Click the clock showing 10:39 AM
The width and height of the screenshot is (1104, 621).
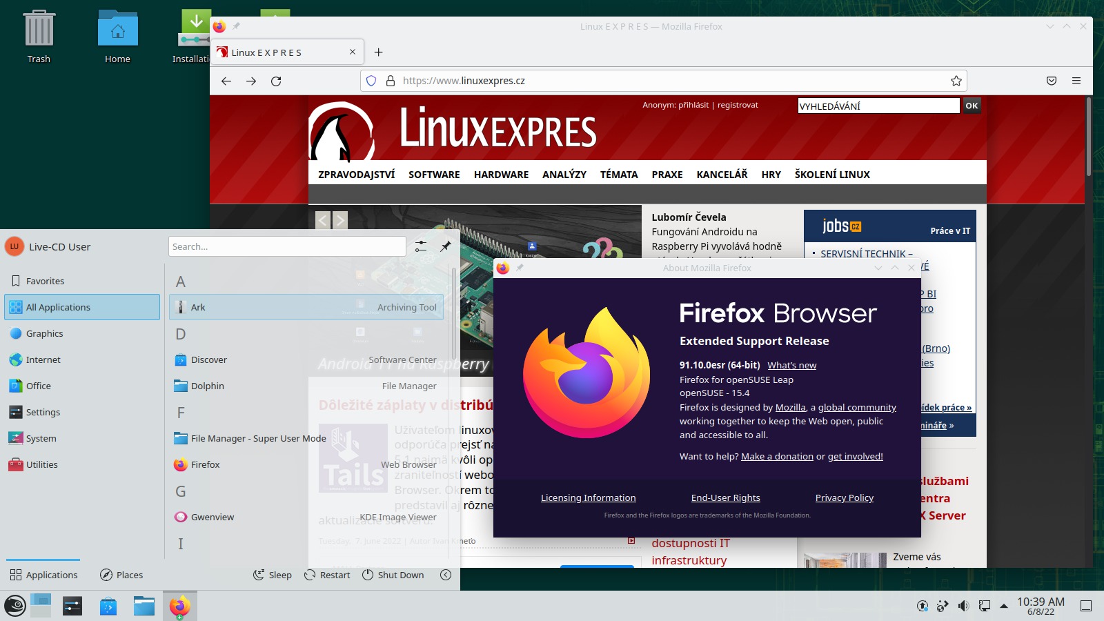pyautogui.click(x=1041, y=606)
